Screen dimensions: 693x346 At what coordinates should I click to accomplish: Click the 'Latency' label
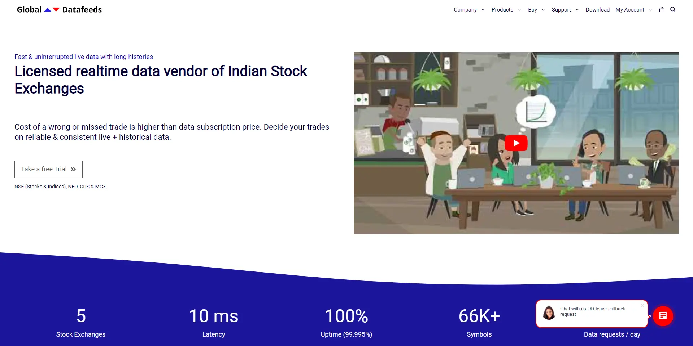click(x=214, y=334)
